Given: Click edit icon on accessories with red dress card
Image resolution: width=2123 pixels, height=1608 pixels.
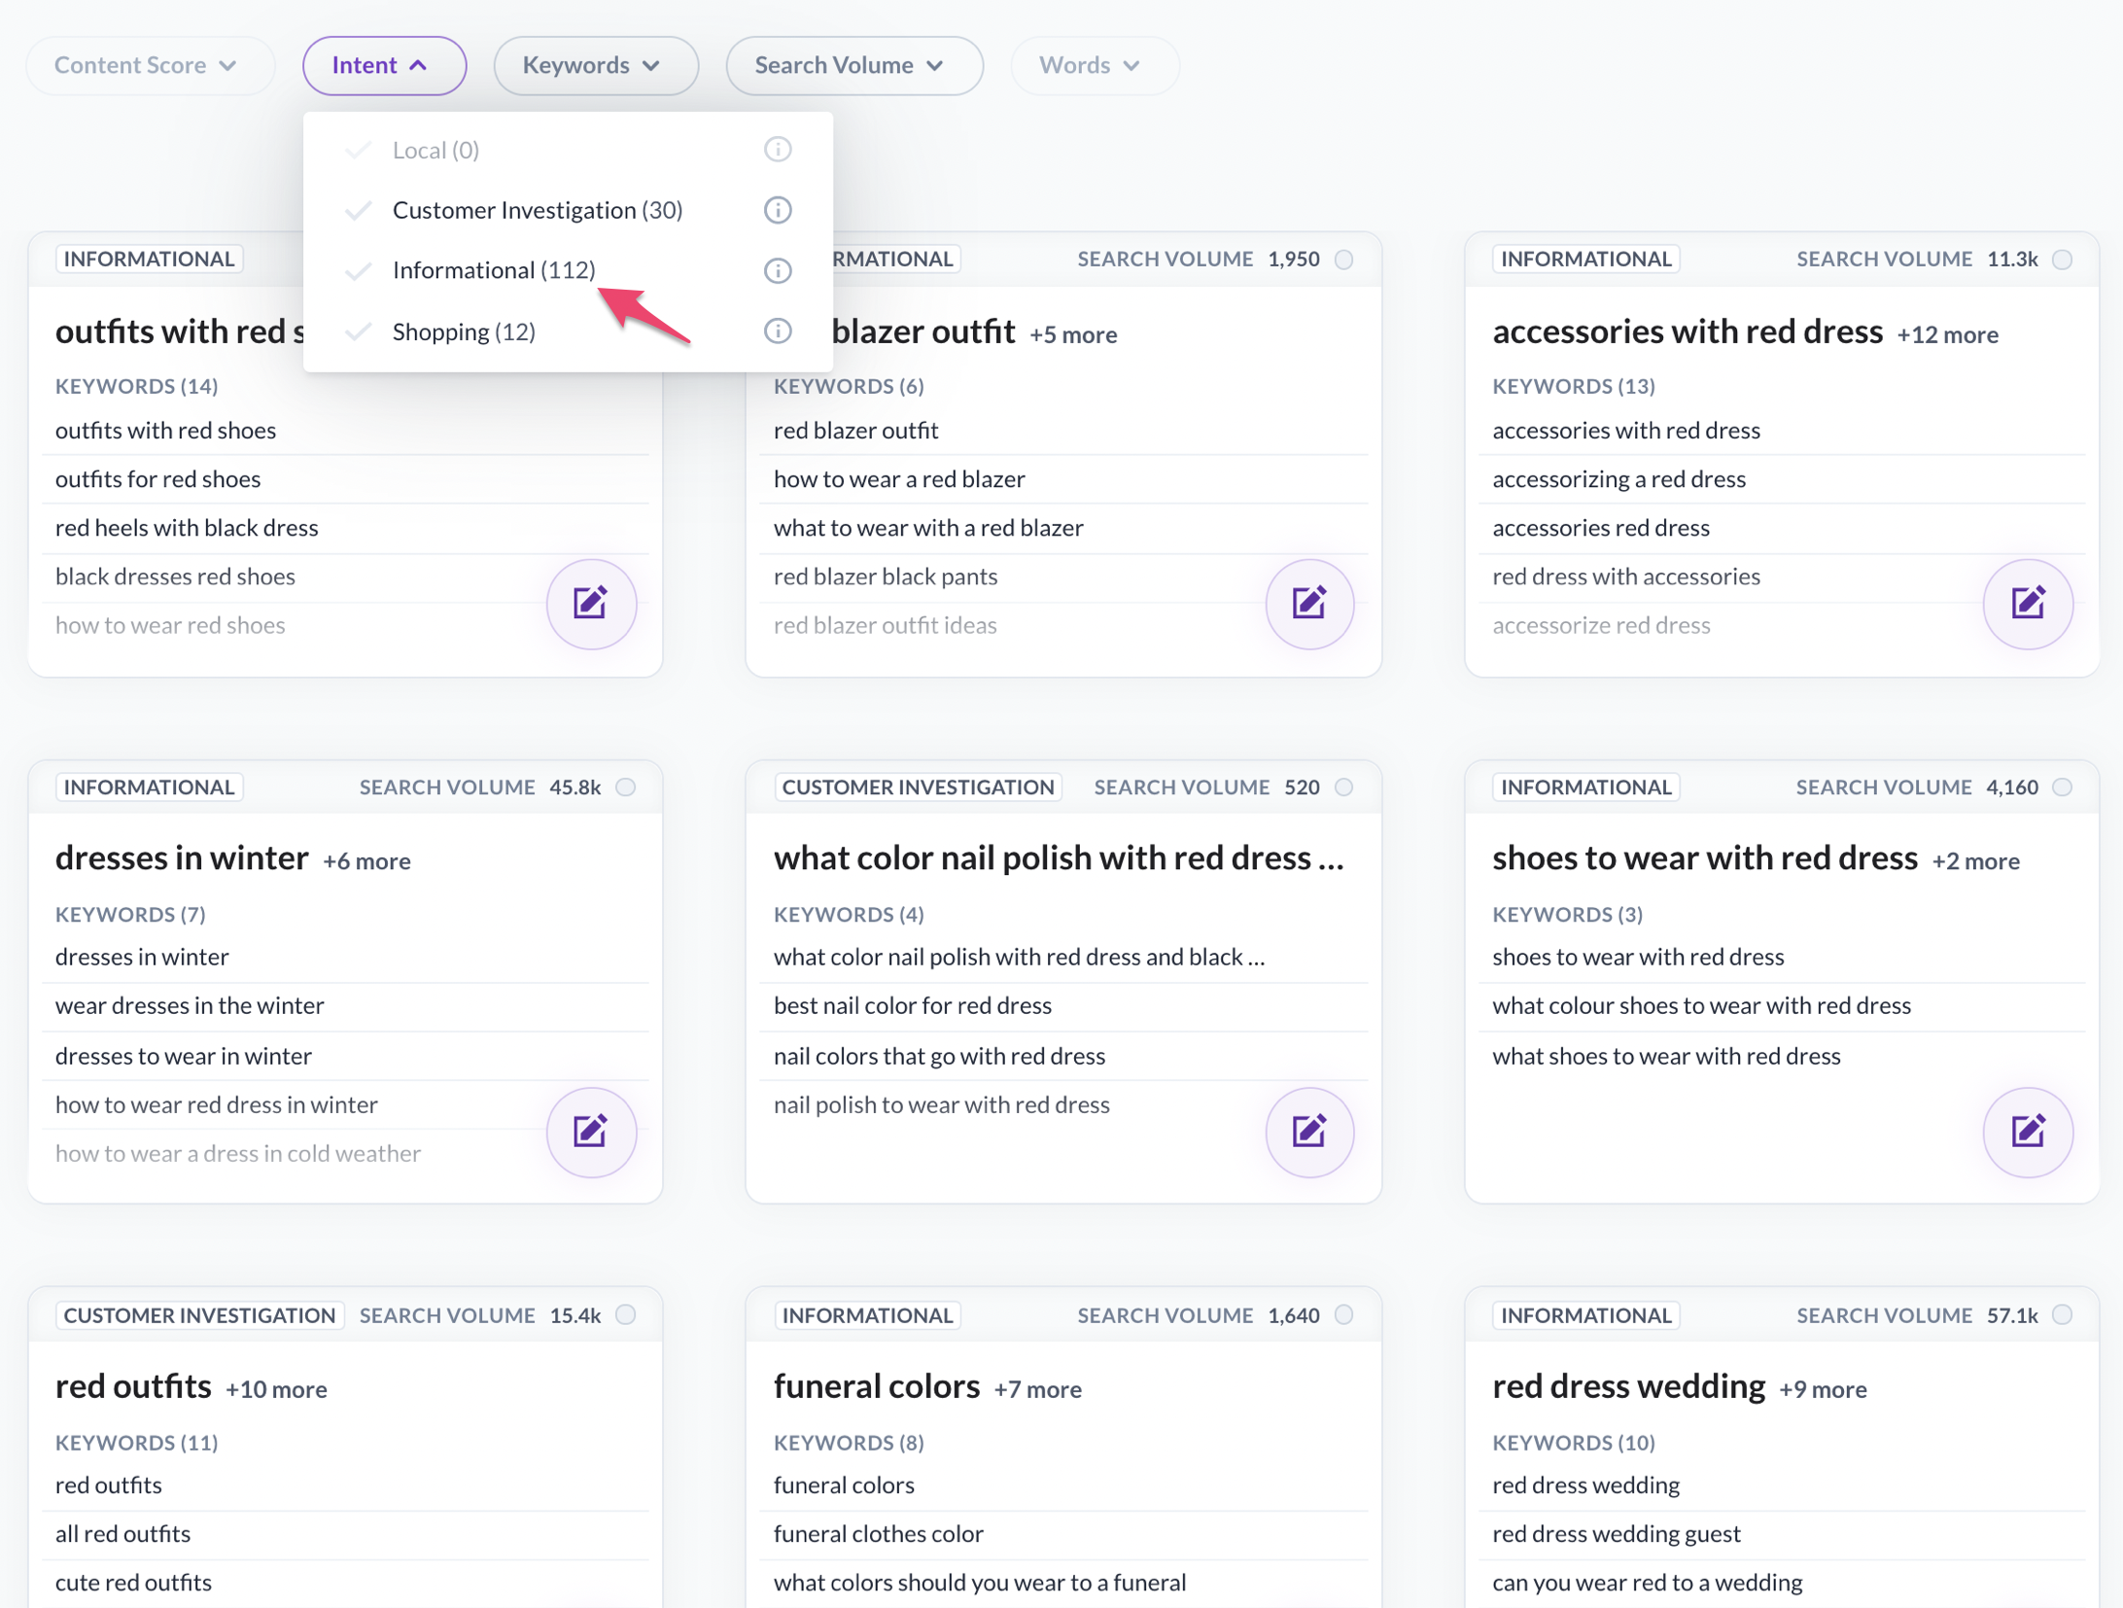Looking at the screenshot, I should tap(2027, 604).
